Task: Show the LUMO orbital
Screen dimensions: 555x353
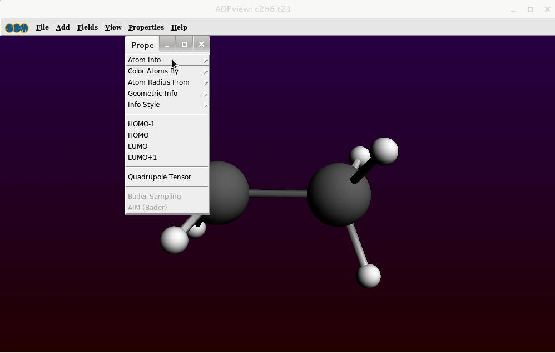Action: [x=138, y=146]
